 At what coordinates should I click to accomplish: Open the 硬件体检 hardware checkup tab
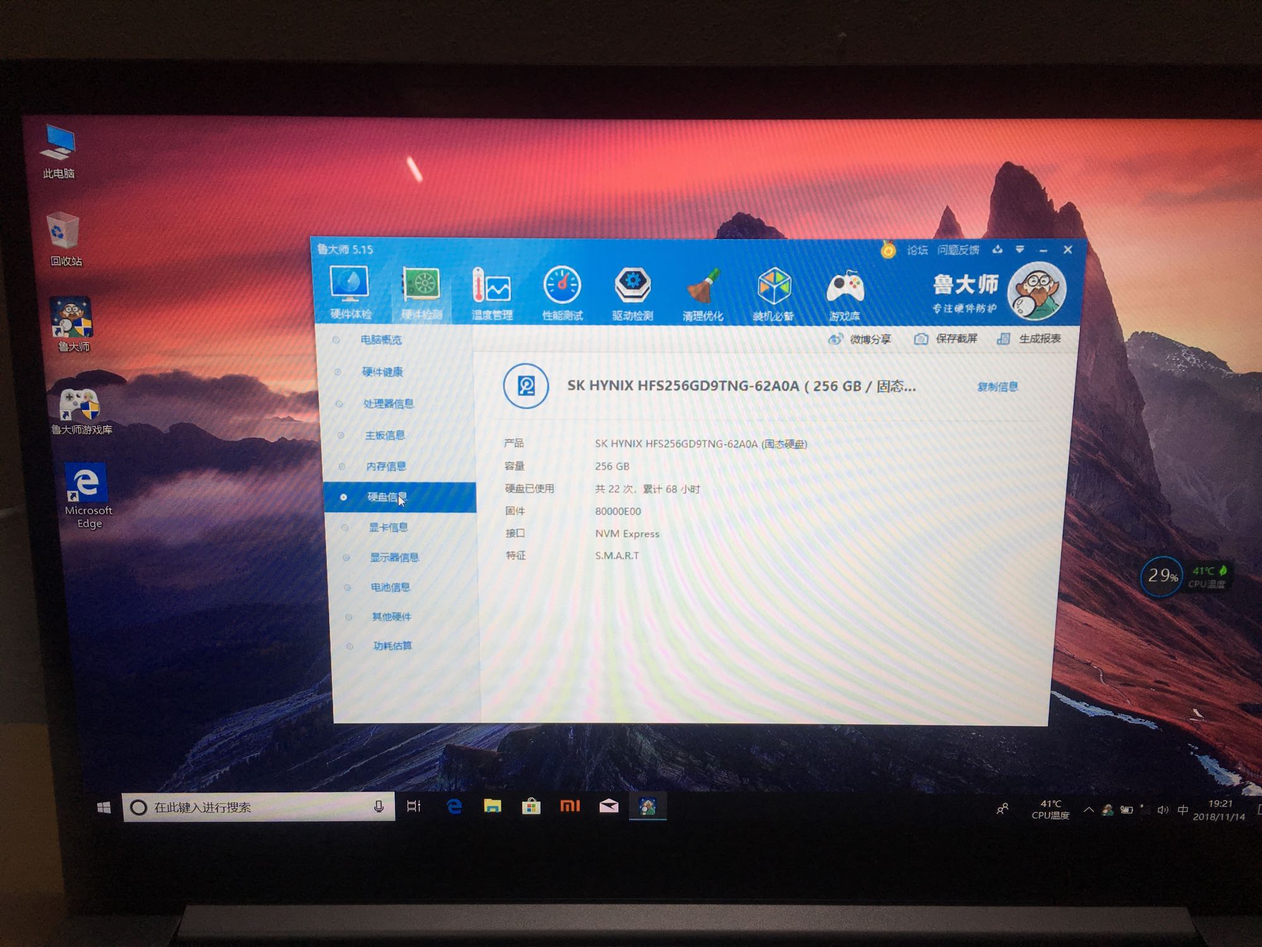350,293
